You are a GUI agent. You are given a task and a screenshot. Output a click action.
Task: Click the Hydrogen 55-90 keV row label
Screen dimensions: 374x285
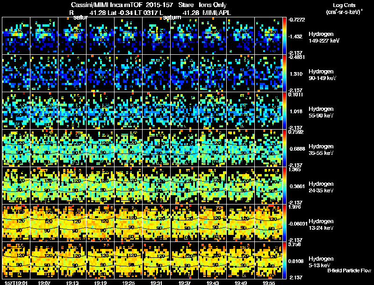point(321,112)
